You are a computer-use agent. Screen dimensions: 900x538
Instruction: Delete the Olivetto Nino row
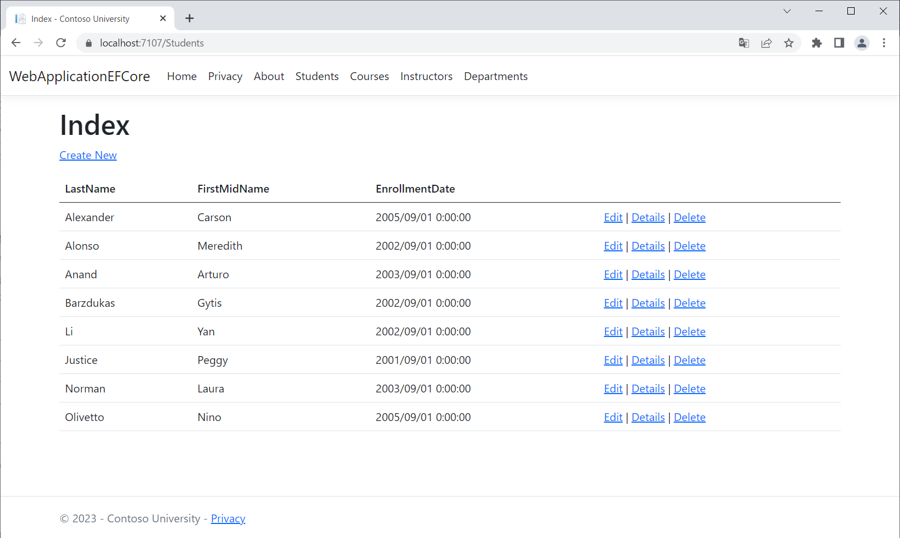pos(689,417)
